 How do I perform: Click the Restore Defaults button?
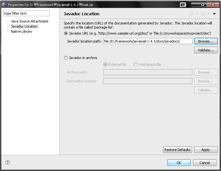pyautogui.click(x=177, y=150)
